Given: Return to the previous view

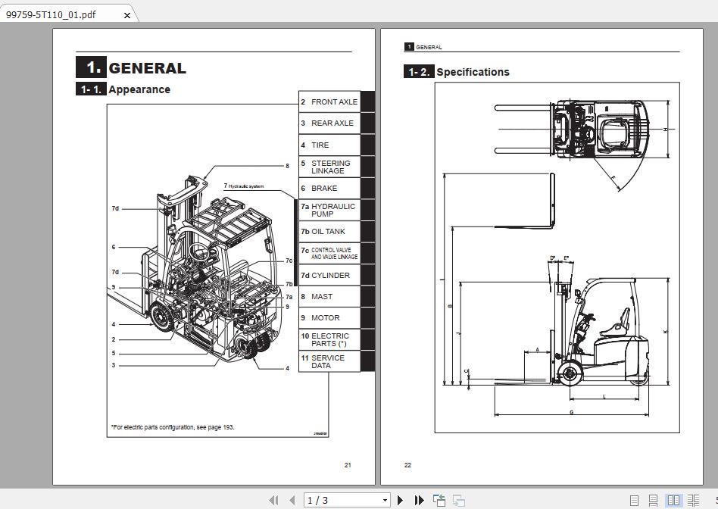Looking at the screenshot, I should coord(439,500).
